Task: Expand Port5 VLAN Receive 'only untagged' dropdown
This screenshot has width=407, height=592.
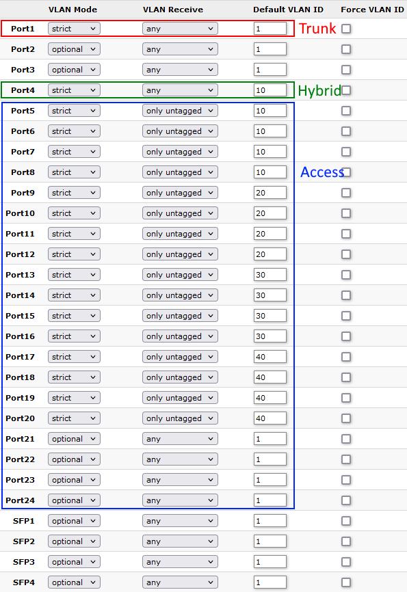Action: coord(180,111)
